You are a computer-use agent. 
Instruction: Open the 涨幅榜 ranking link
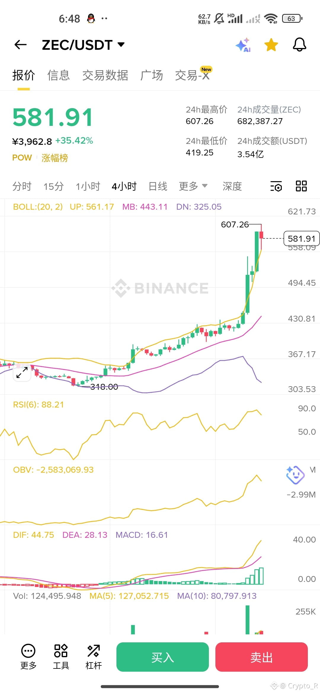click(x=55, y=158)
